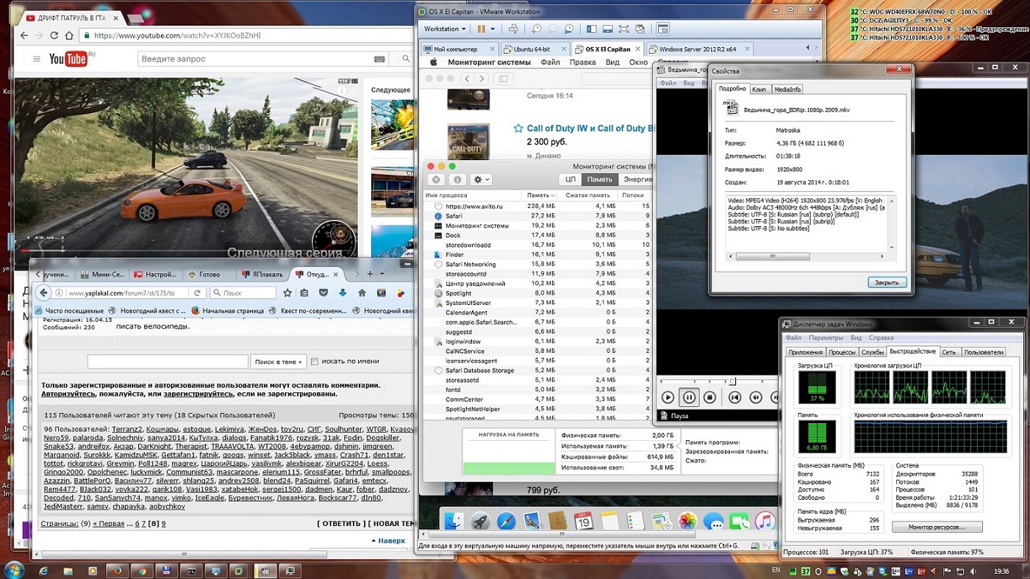1030x579 pixels.
Task: Switch to the 'Память' tab in Activity Monitor
Action: [x=600, y=179]
